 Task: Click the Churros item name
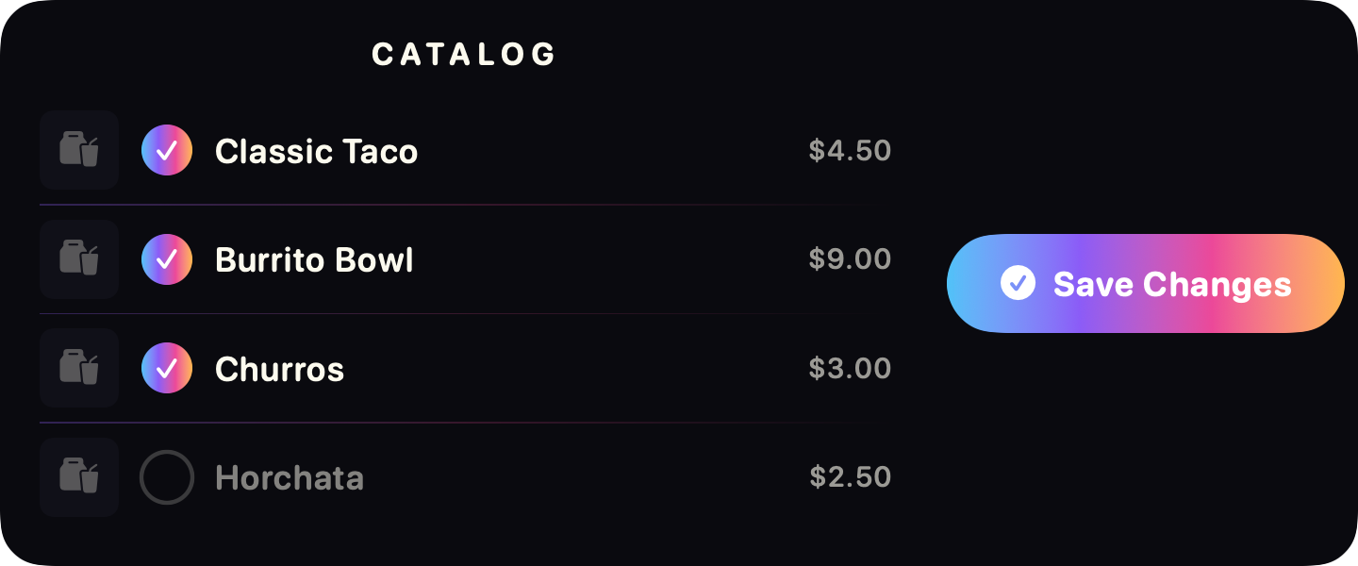coord(279,369)
